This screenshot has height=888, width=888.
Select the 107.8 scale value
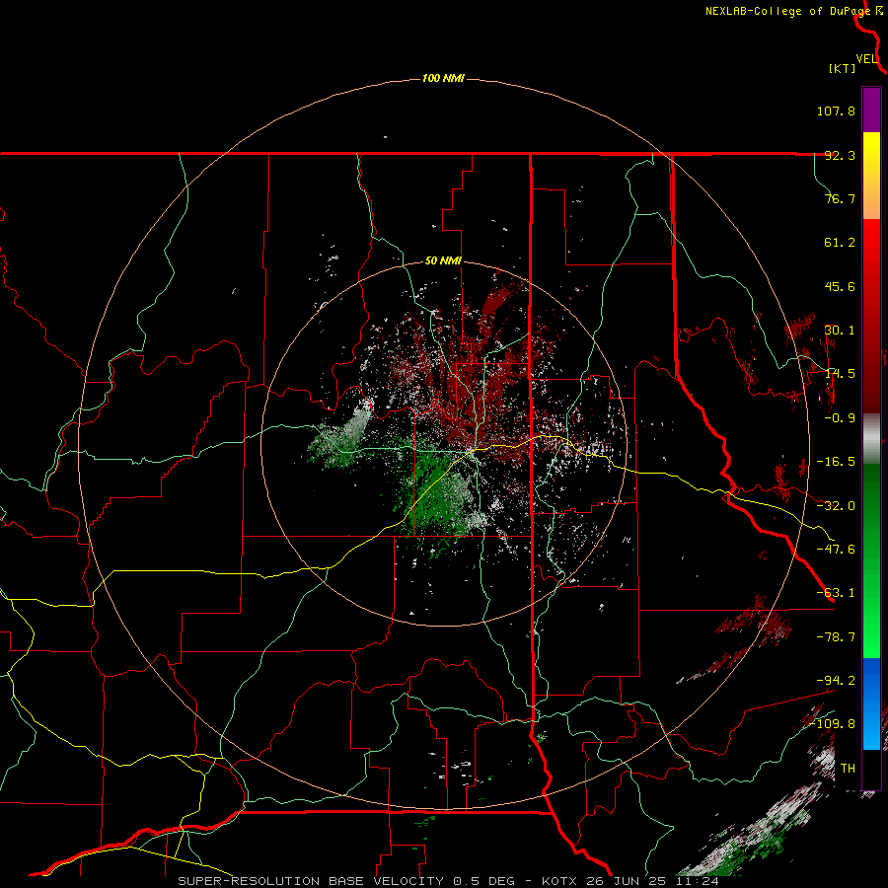point(836,111)
